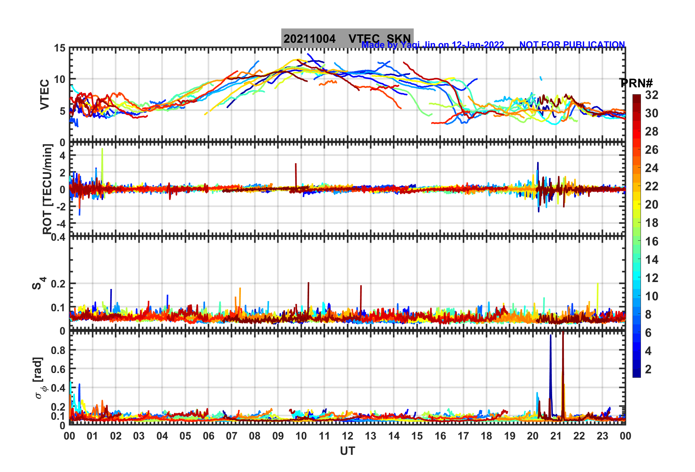This screenshot has width=695, height=472.
Task: Click inside the sigma-phi plot panel
Action: (347, 378)
